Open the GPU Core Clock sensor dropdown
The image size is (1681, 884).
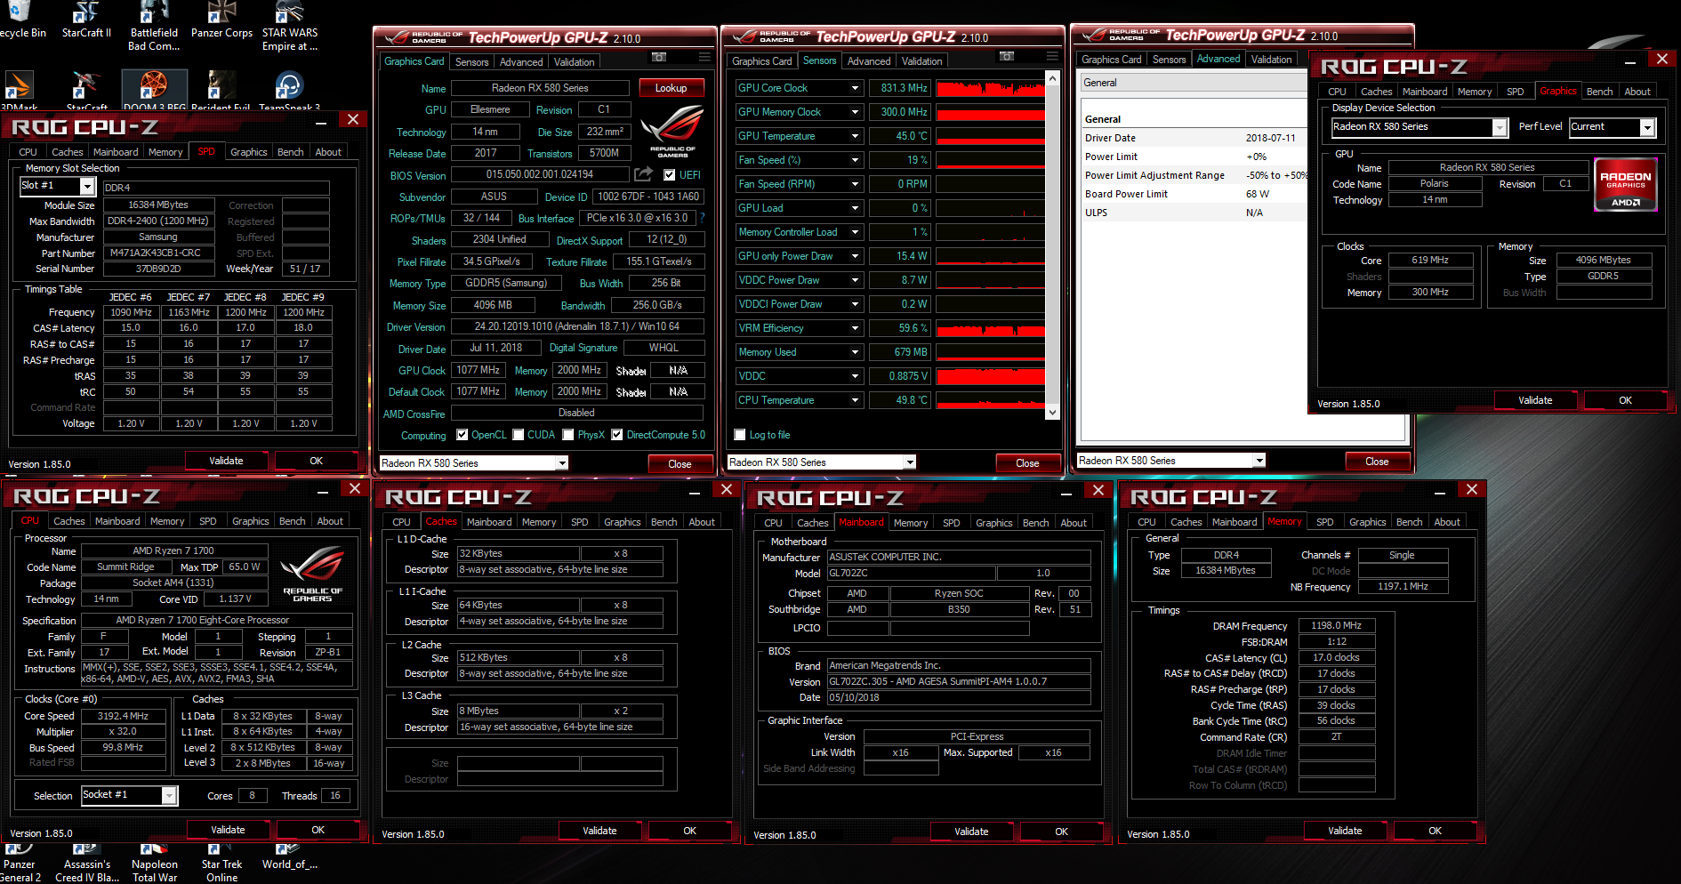(x=855, y=88)
